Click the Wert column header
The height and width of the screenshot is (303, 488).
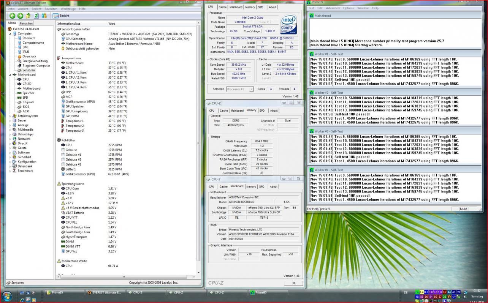(x=112, y=24)
